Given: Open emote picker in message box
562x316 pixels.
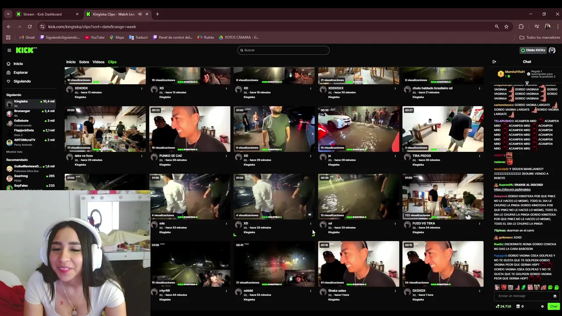Looking at the screenshot, I should pyautogui.click(x=555, y=296).
